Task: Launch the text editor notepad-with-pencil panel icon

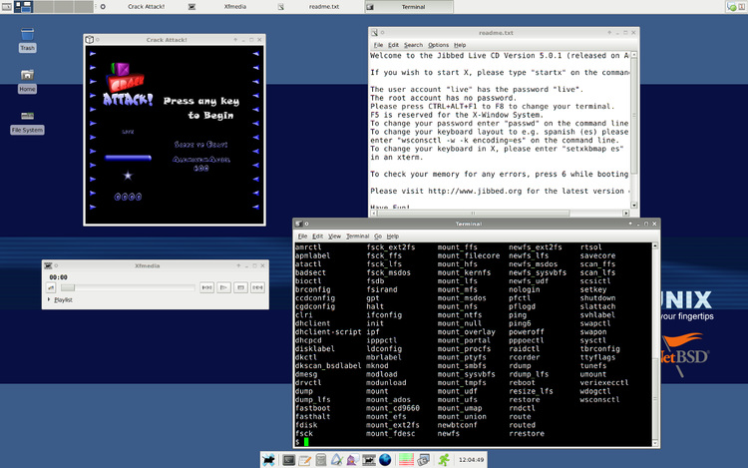Action: coord(304,460)
